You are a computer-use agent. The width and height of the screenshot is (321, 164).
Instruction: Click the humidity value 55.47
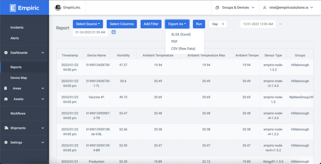pos(123,113)
